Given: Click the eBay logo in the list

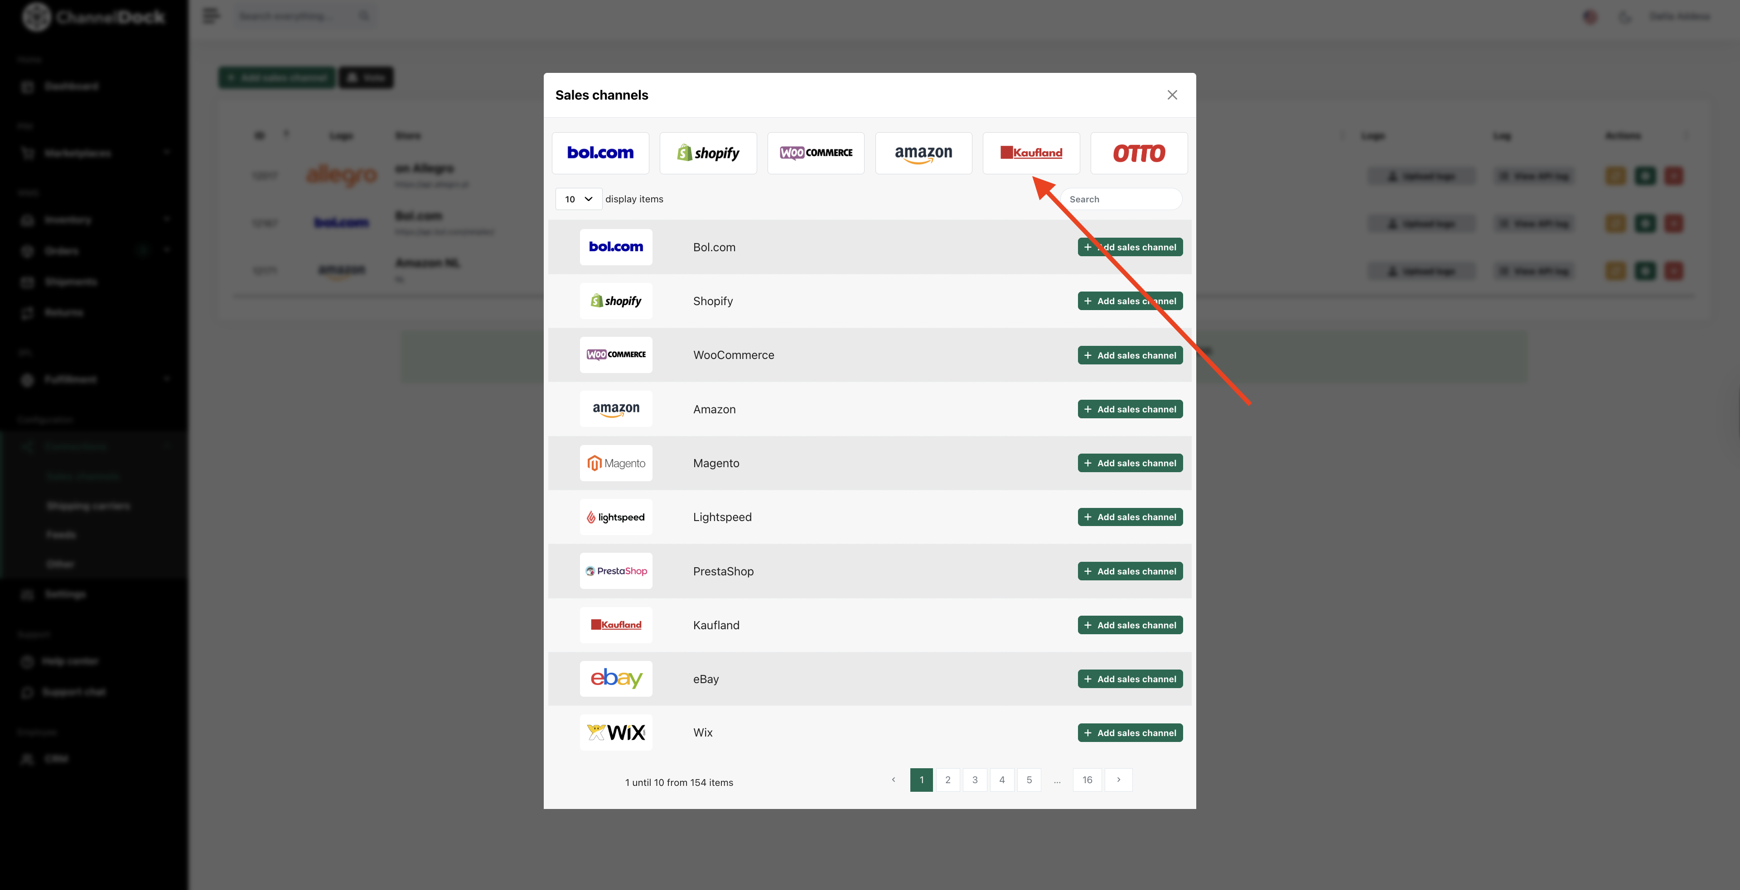Looking at the screenshot, I should (x=616, y=678).
